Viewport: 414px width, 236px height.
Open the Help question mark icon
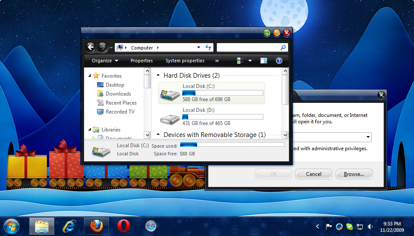[279, 61]
